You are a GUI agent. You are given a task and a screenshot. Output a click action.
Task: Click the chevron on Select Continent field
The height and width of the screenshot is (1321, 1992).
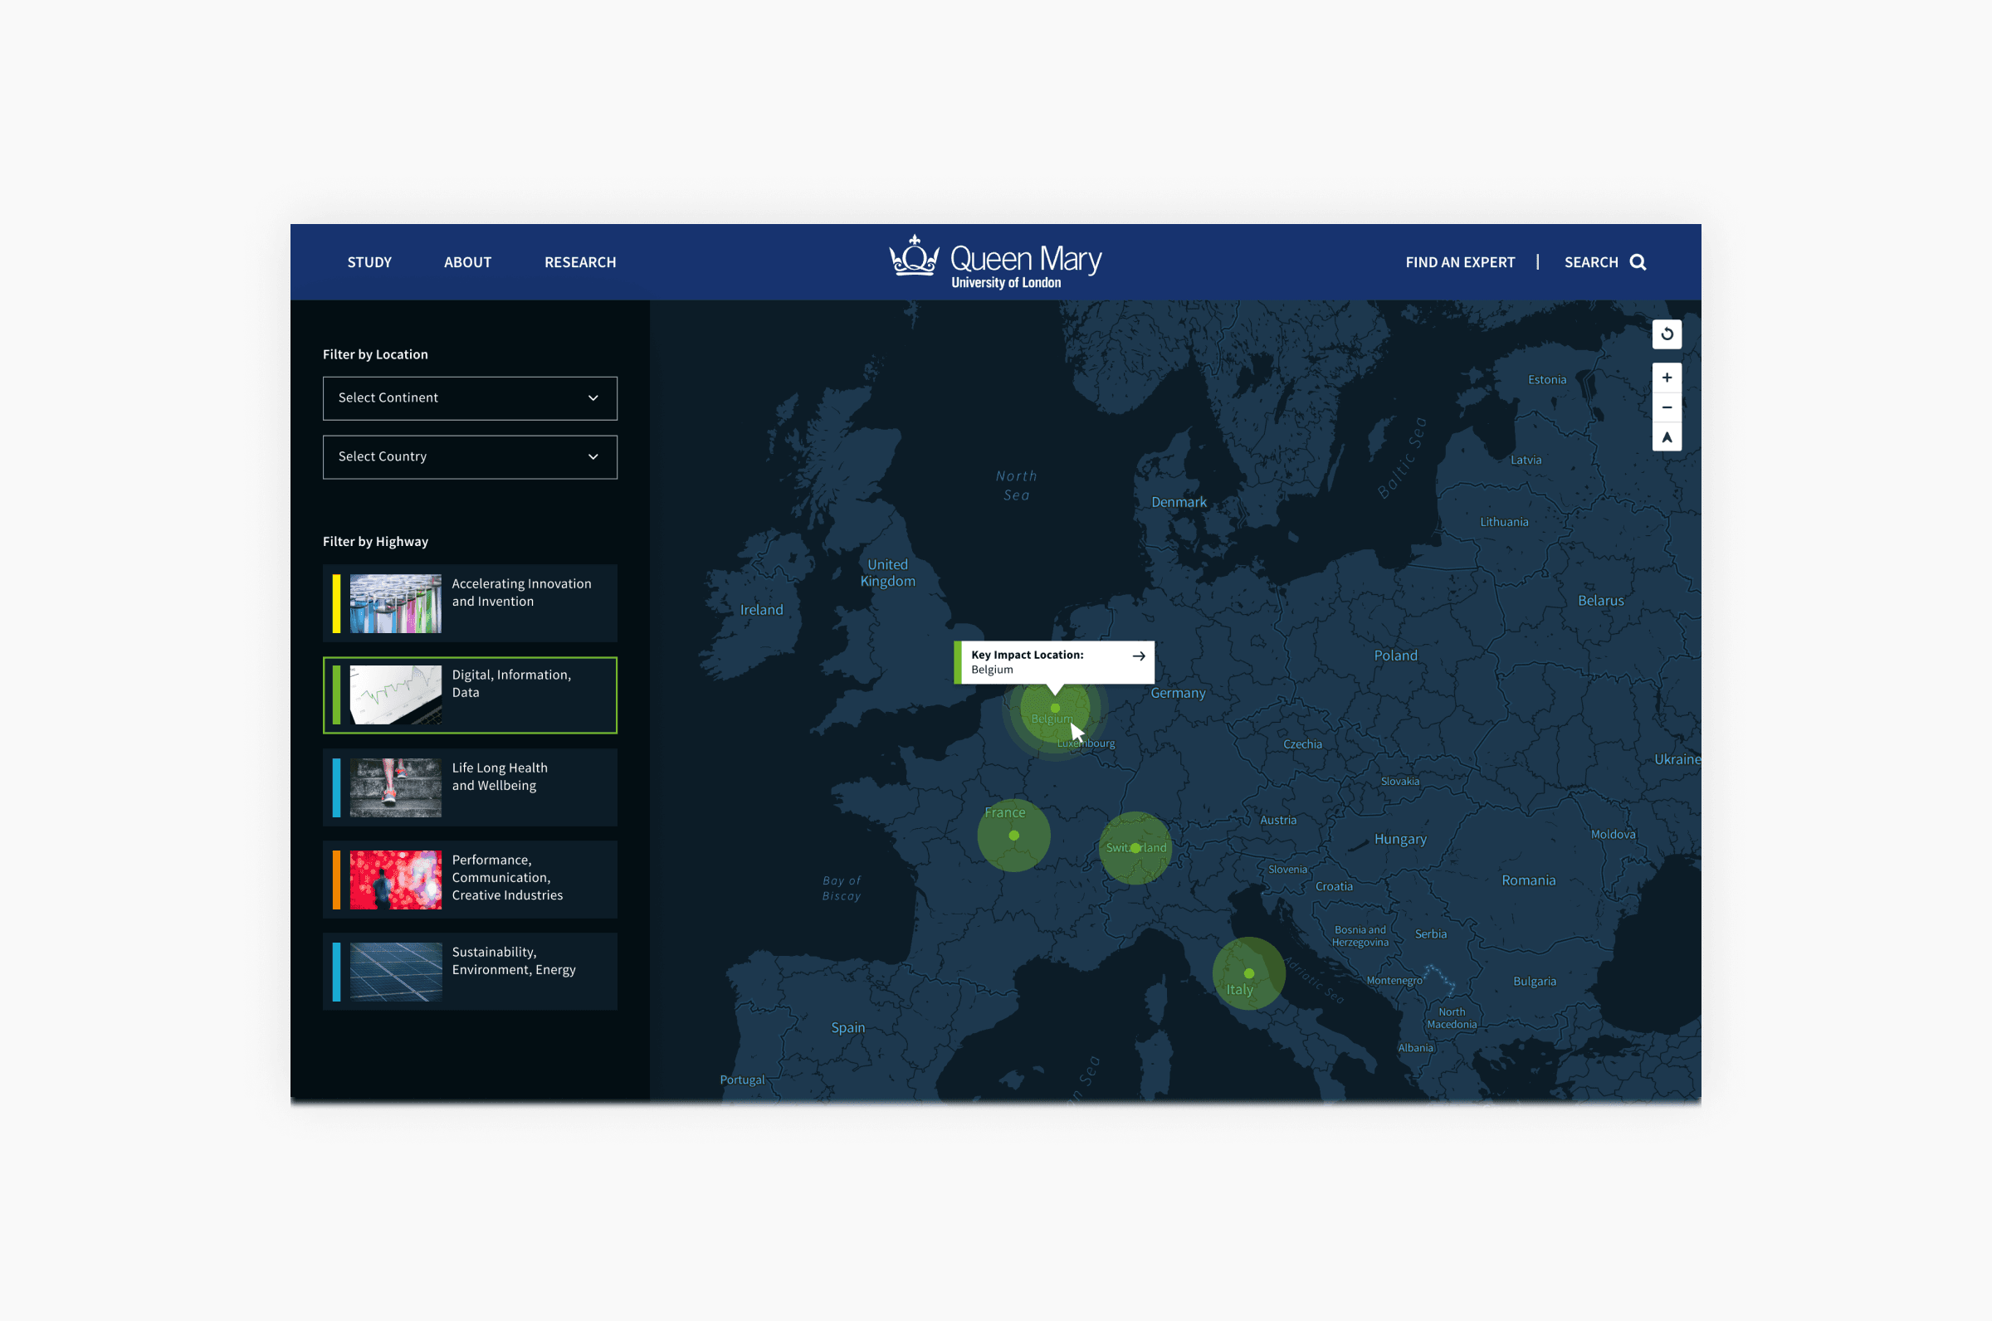(x=593, y=397)
